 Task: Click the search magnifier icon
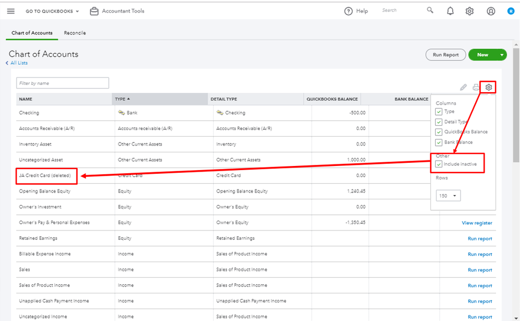pos(430,10)
